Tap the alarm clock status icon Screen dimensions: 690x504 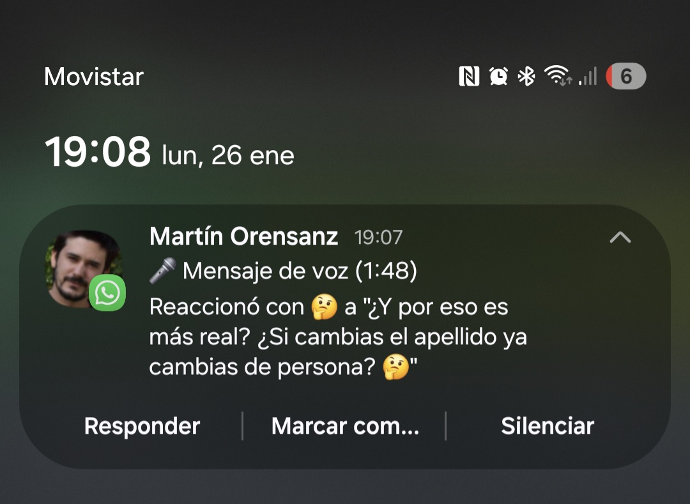pyautogui.click(x=498, y=77)
